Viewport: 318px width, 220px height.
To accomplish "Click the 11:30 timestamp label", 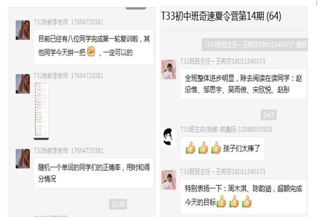I will point(118,204).
